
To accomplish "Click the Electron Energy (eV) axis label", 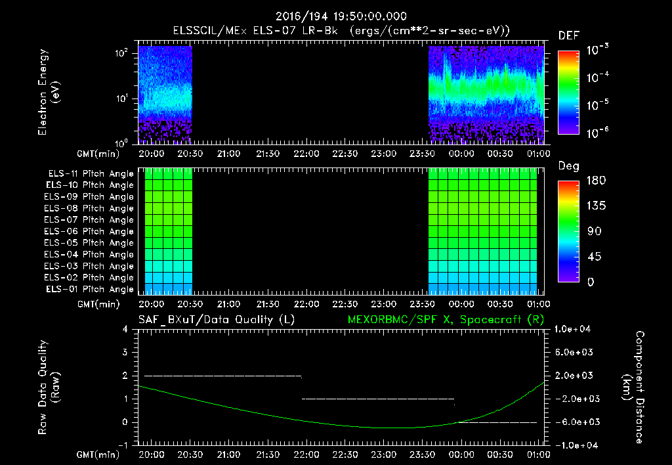I will coord(49,92).
